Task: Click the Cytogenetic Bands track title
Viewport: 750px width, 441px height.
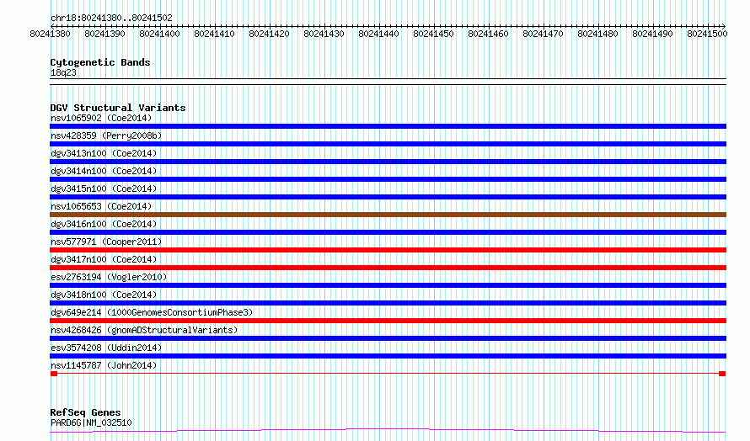Action: (100, 62)
